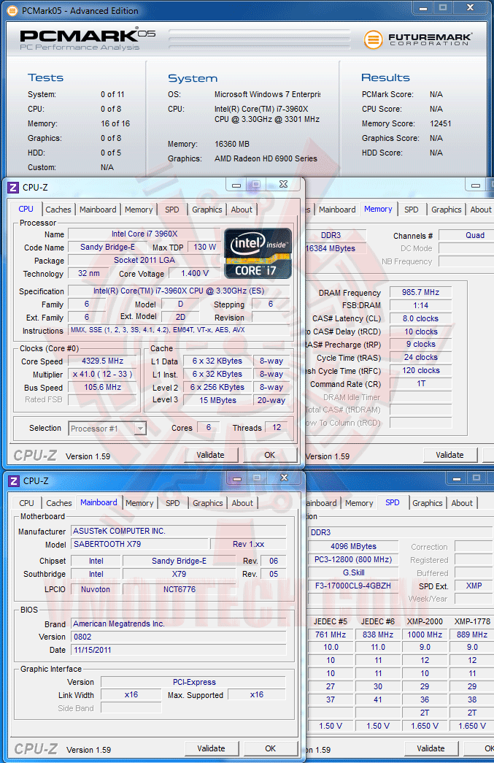
Task: Close the PCMark05 window
Action: tap(470, 8)
